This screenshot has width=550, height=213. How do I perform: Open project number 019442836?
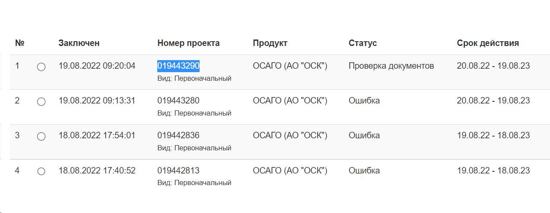click(178, 135)
